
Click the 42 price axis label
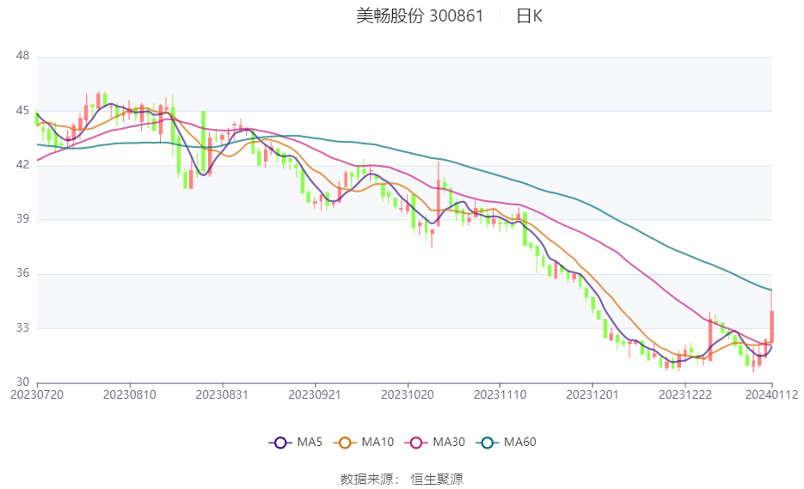22,164
